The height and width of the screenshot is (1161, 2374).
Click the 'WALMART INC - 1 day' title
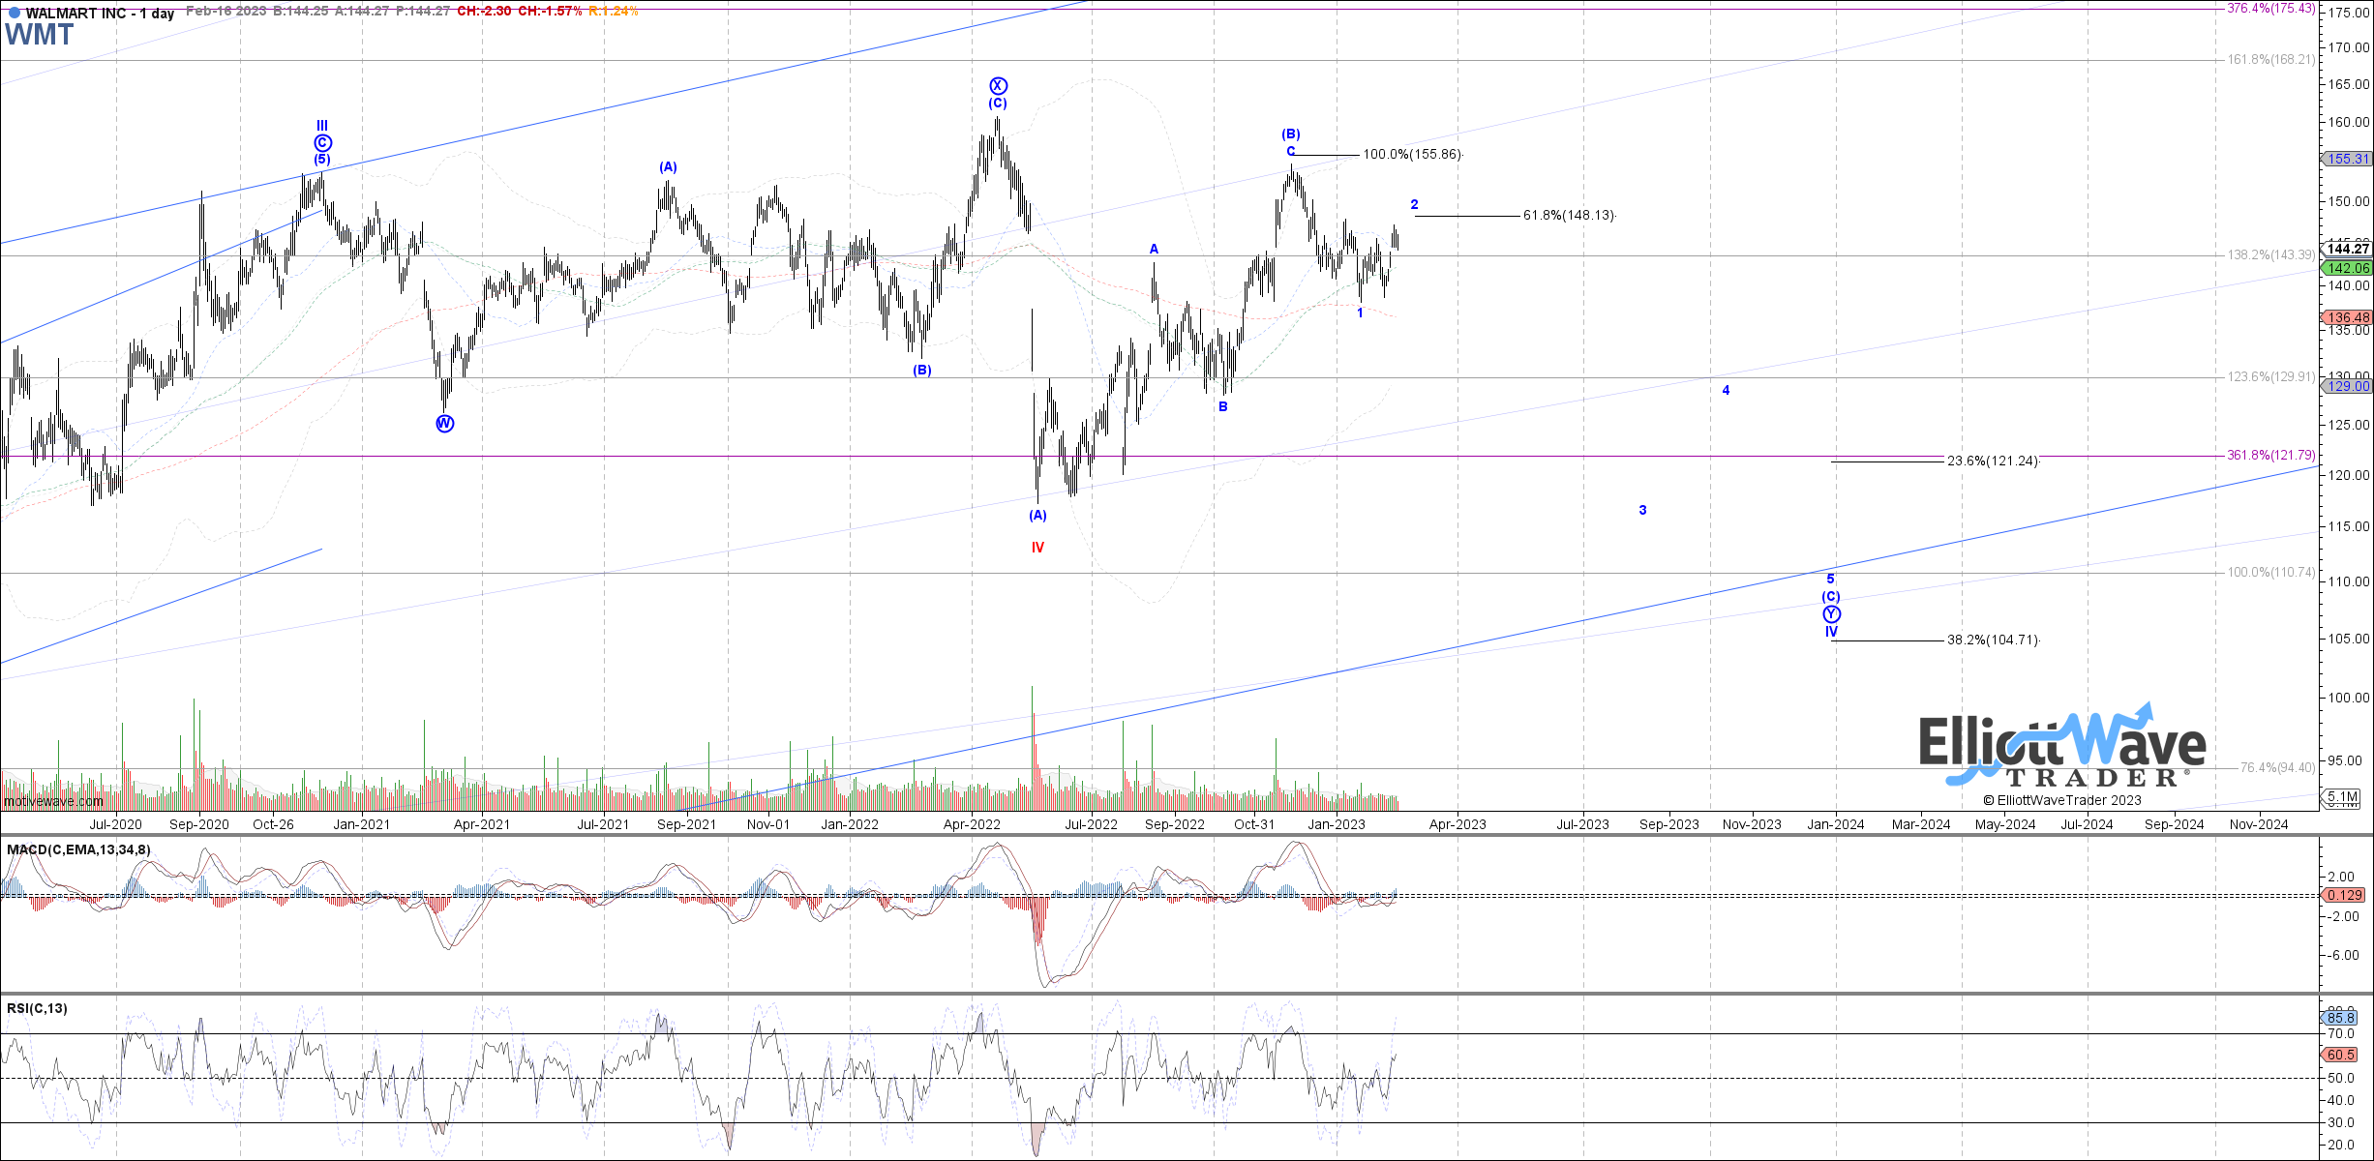coord(100,14)
